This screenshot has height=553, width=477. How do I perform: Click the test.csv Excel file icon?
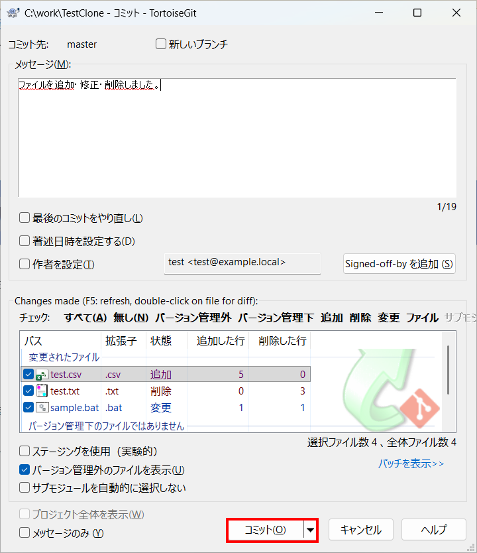click(42, 375)
